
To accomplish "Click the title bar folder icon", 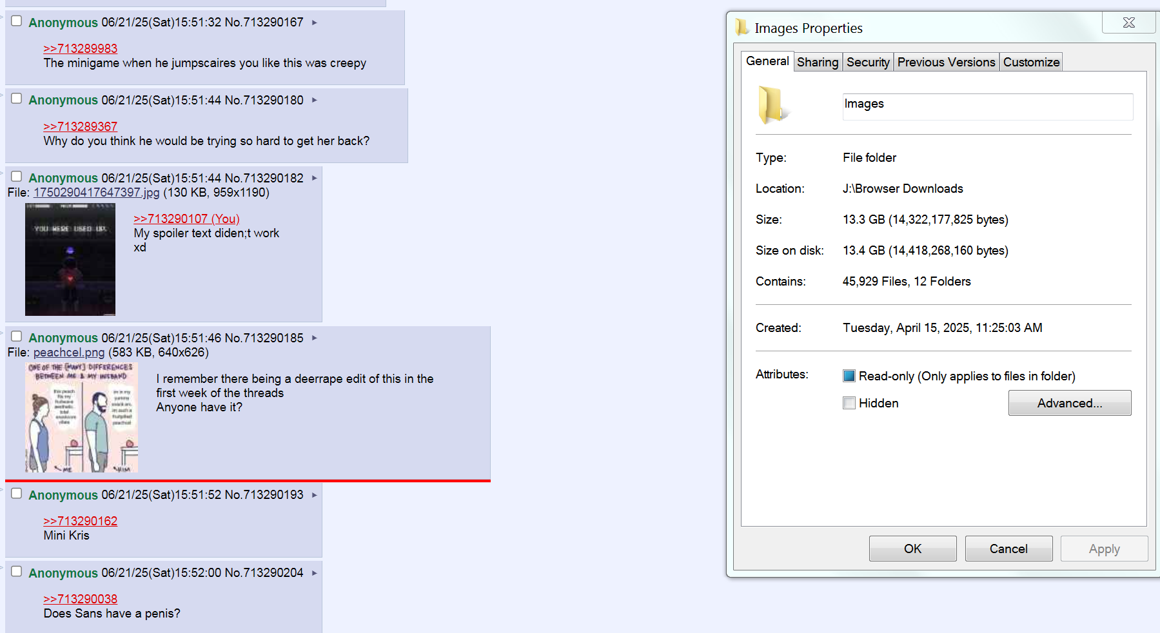I will coord(742,27).
